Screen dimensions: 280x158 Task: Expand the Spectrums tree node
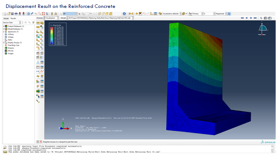pyautogui.click(x=3, y=32)
